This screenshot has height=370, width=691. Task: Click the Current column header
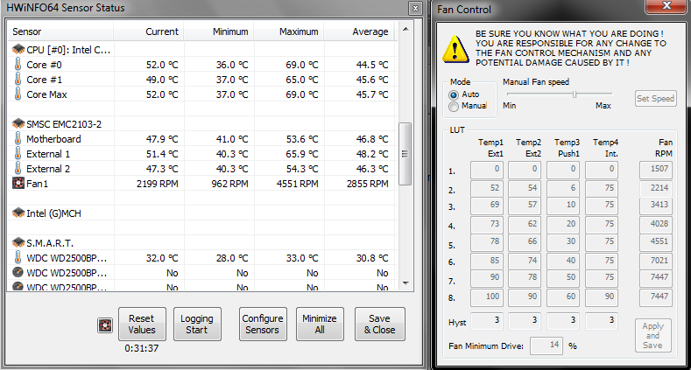coord(149,31)
